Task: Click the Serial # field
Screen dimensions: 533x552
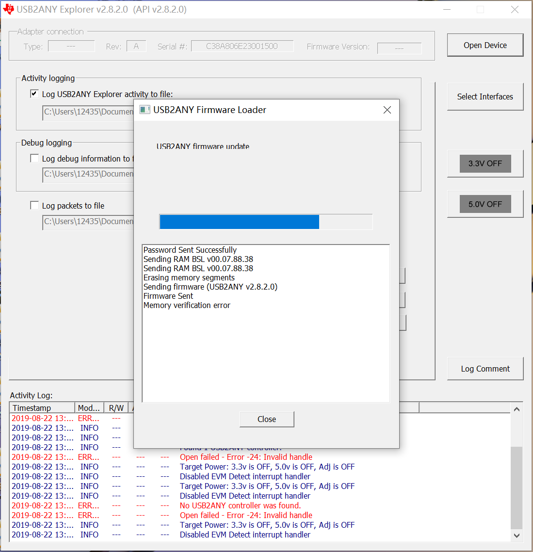Action: tap(242, 46)
